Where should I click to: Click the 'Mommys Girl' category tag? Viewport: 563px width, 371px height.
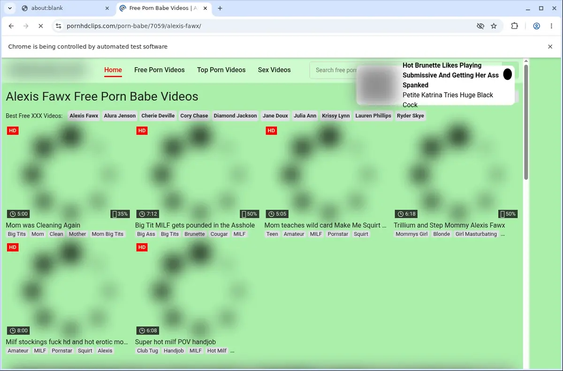(x=411, y=234)
